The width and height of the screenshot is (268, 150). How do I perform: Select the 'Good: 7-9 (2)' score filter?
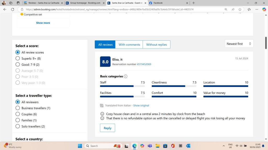tap(18, 65)
